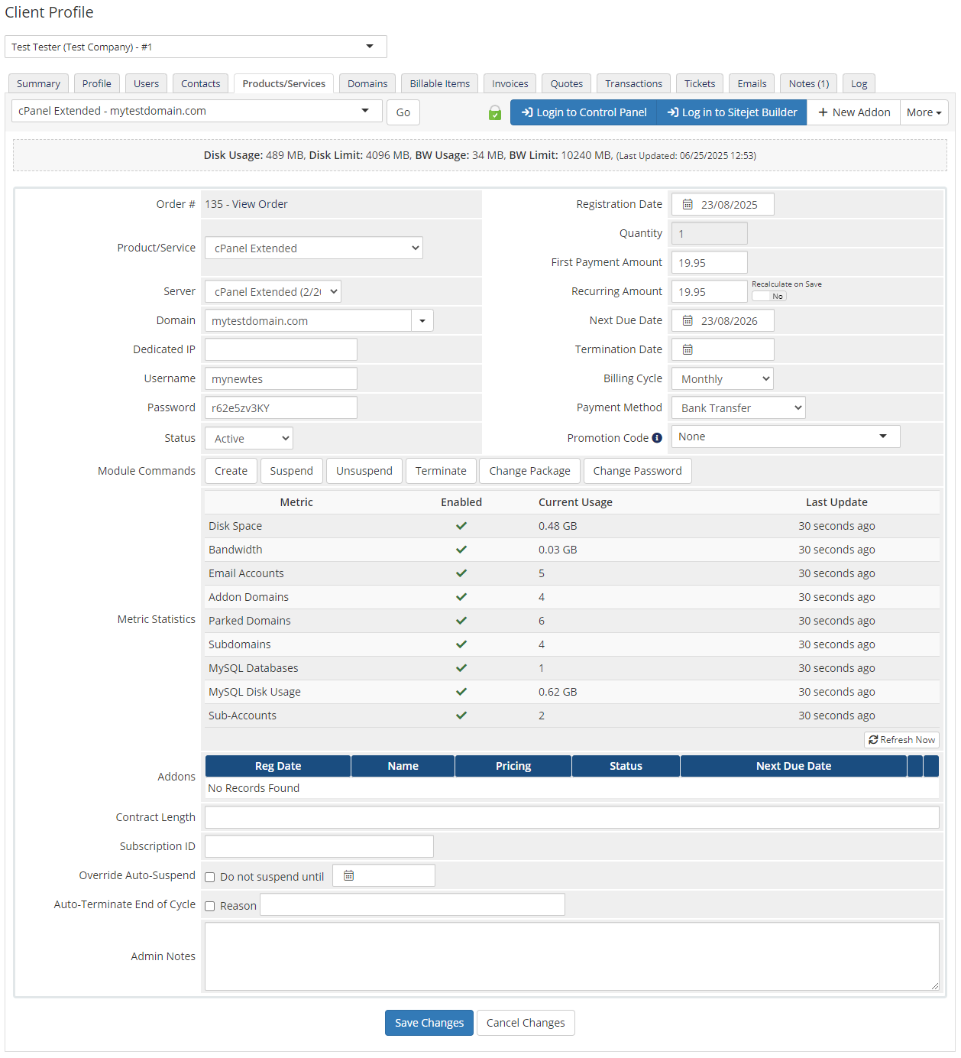Click the Create module command

point(231,471)
